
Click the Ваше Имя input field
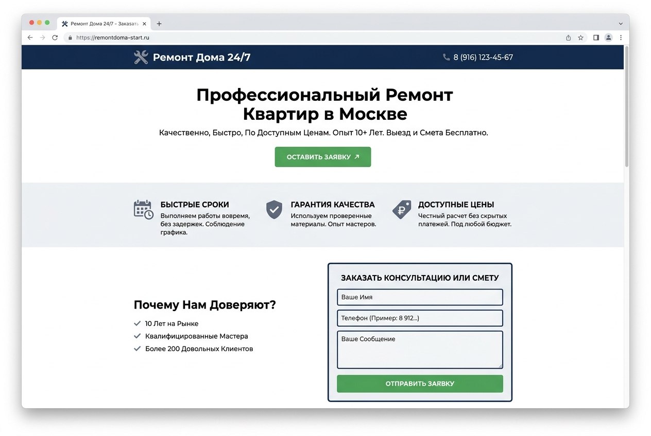tap(419, 297)
